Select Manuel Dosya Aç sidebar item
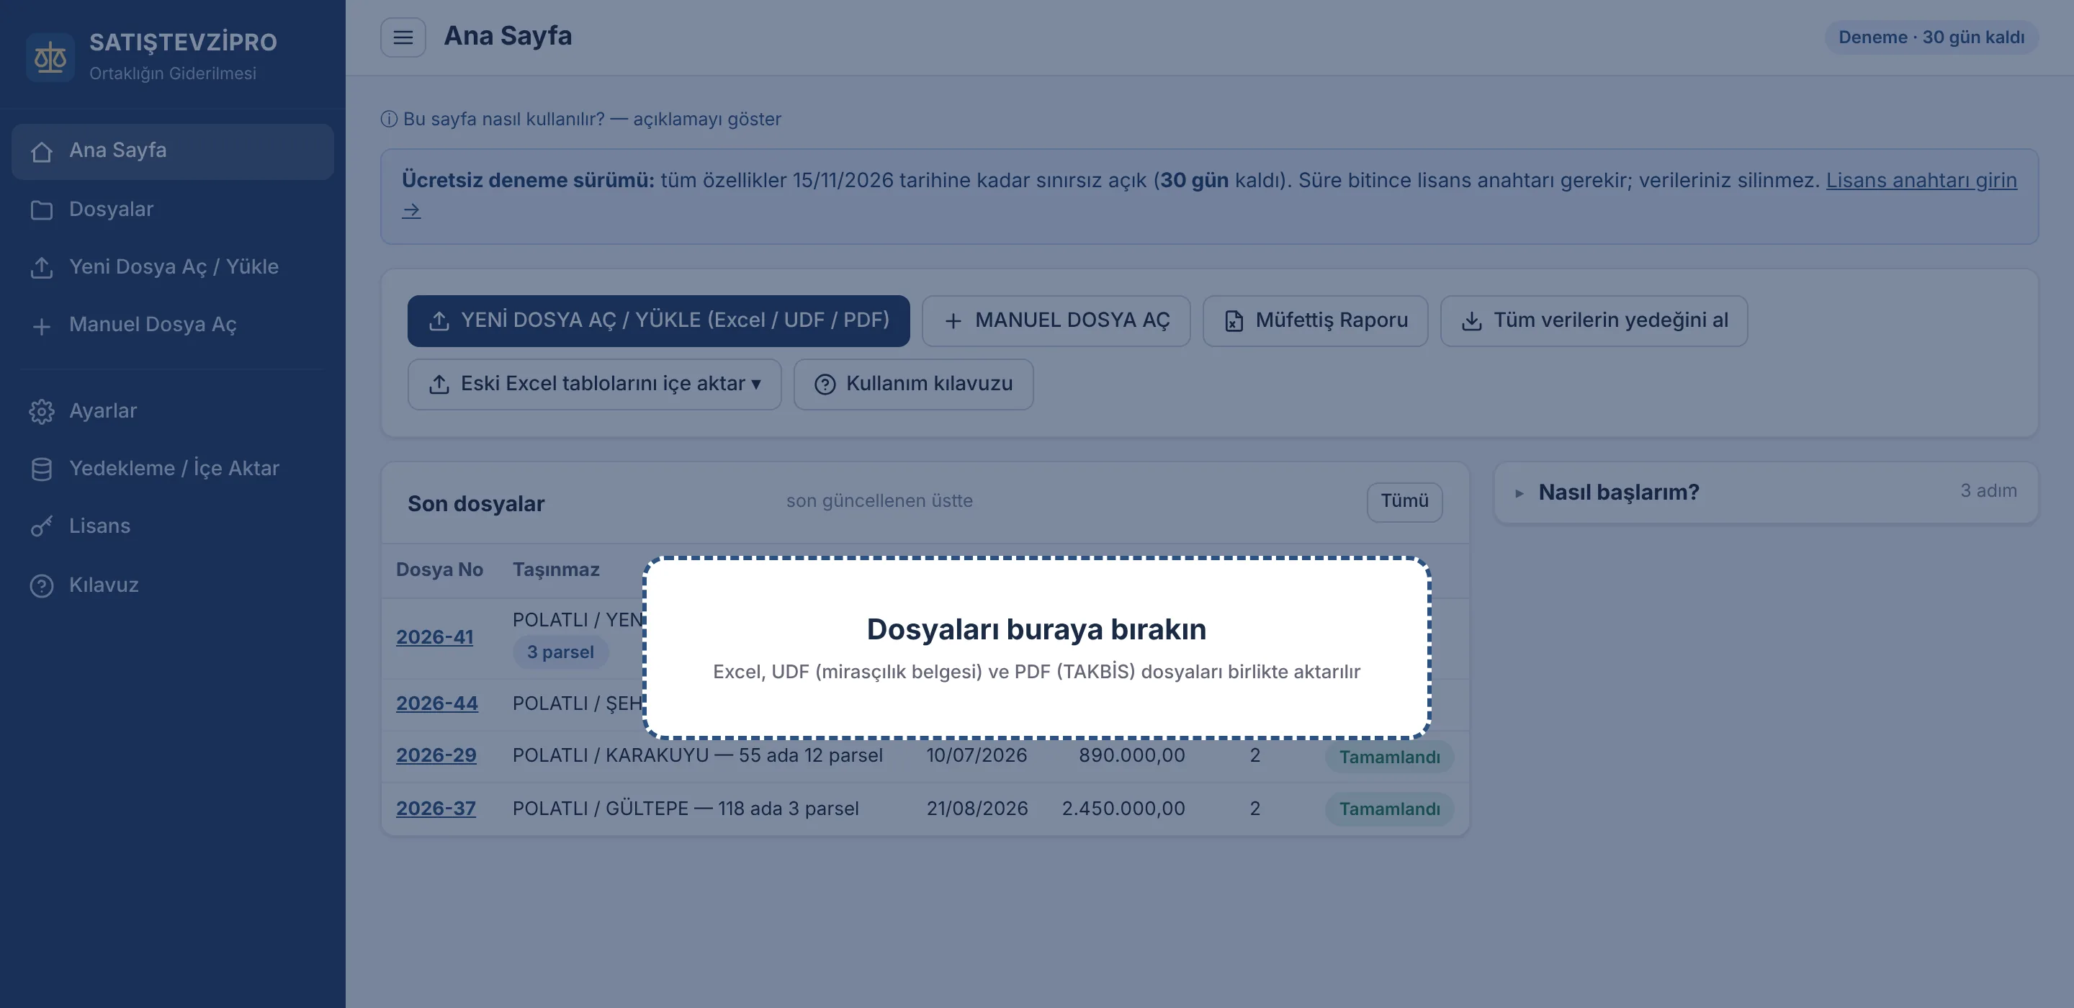This screenshot has height=1008, width=2074. click(x=172, y=325)
